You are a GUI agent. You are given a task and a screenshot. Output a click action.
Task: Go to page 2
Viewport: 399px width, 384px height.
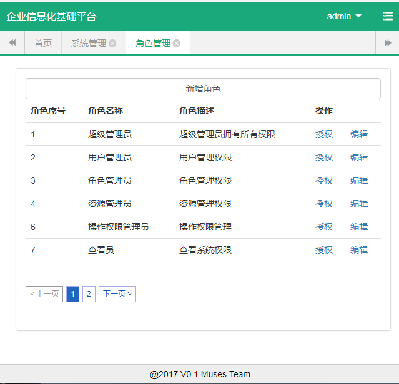pyautogui.click(x=89, y=294)
